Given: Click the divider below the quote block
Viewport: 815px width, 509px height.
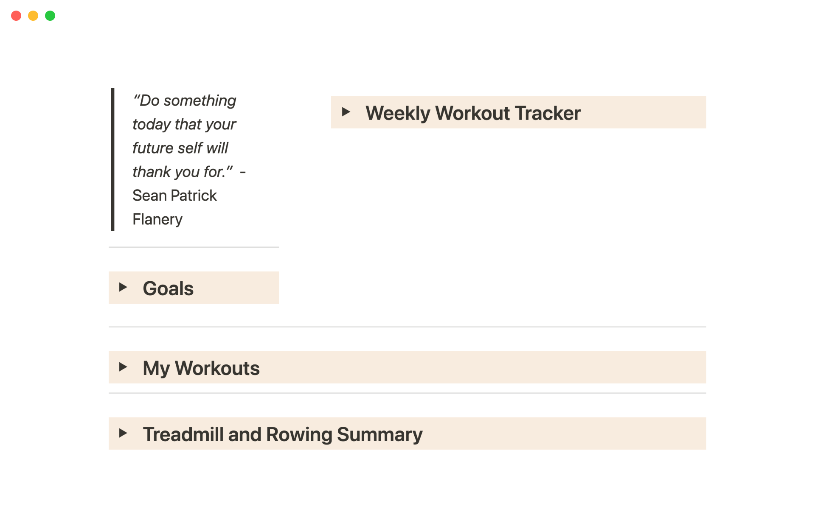Looking at the screenshot, I should click(x=193, y=247).
